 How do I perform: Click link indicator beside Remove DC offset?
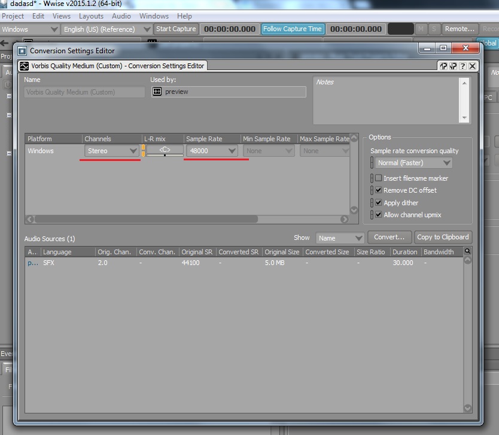tap(372, 190)
